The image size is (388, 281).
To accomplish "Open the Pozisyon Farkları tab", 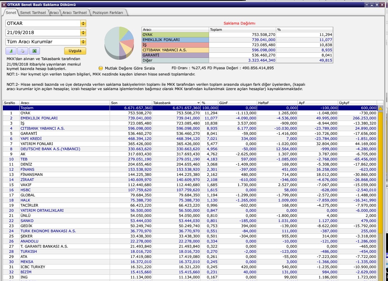I will (108, 12).
